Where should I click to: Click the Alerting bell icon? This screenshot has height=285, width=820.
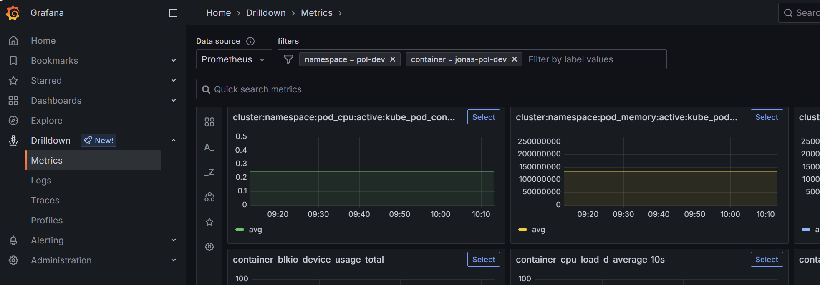coord(13,240)
